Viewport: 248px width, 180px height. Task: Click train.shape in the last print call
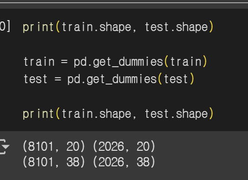pyautogui.click(x=97, y=114)
